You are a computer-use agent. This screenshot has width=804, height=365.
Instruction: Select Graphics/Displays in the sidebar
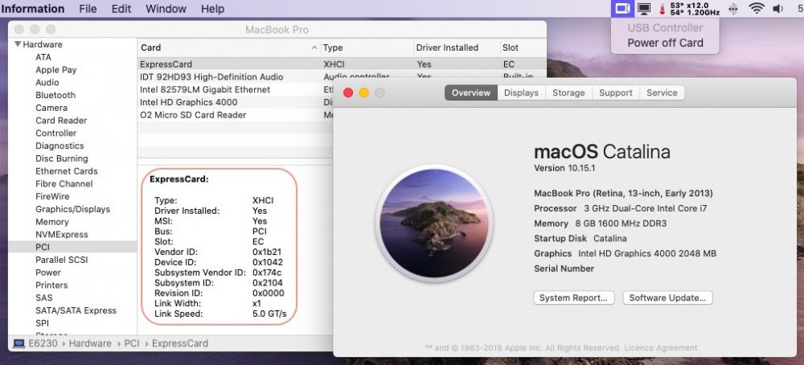pos(72,209)
